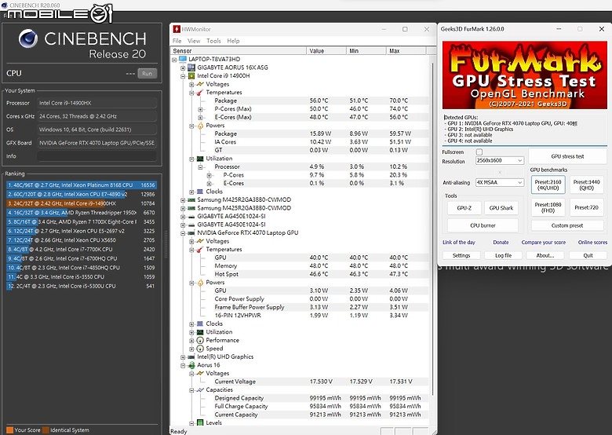Expand the Intel(R) UHD Graphics node
The width and height of the screenshot is (612, 435).
coord(183,357)
